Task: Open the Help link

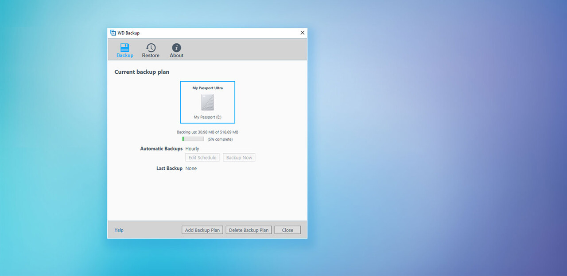Action: pos(119,230)
